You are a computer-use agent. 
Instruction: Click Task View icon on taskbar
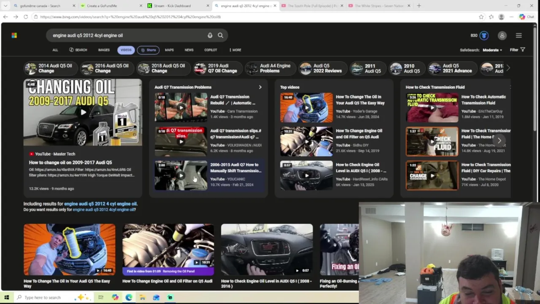pos(101,298)
